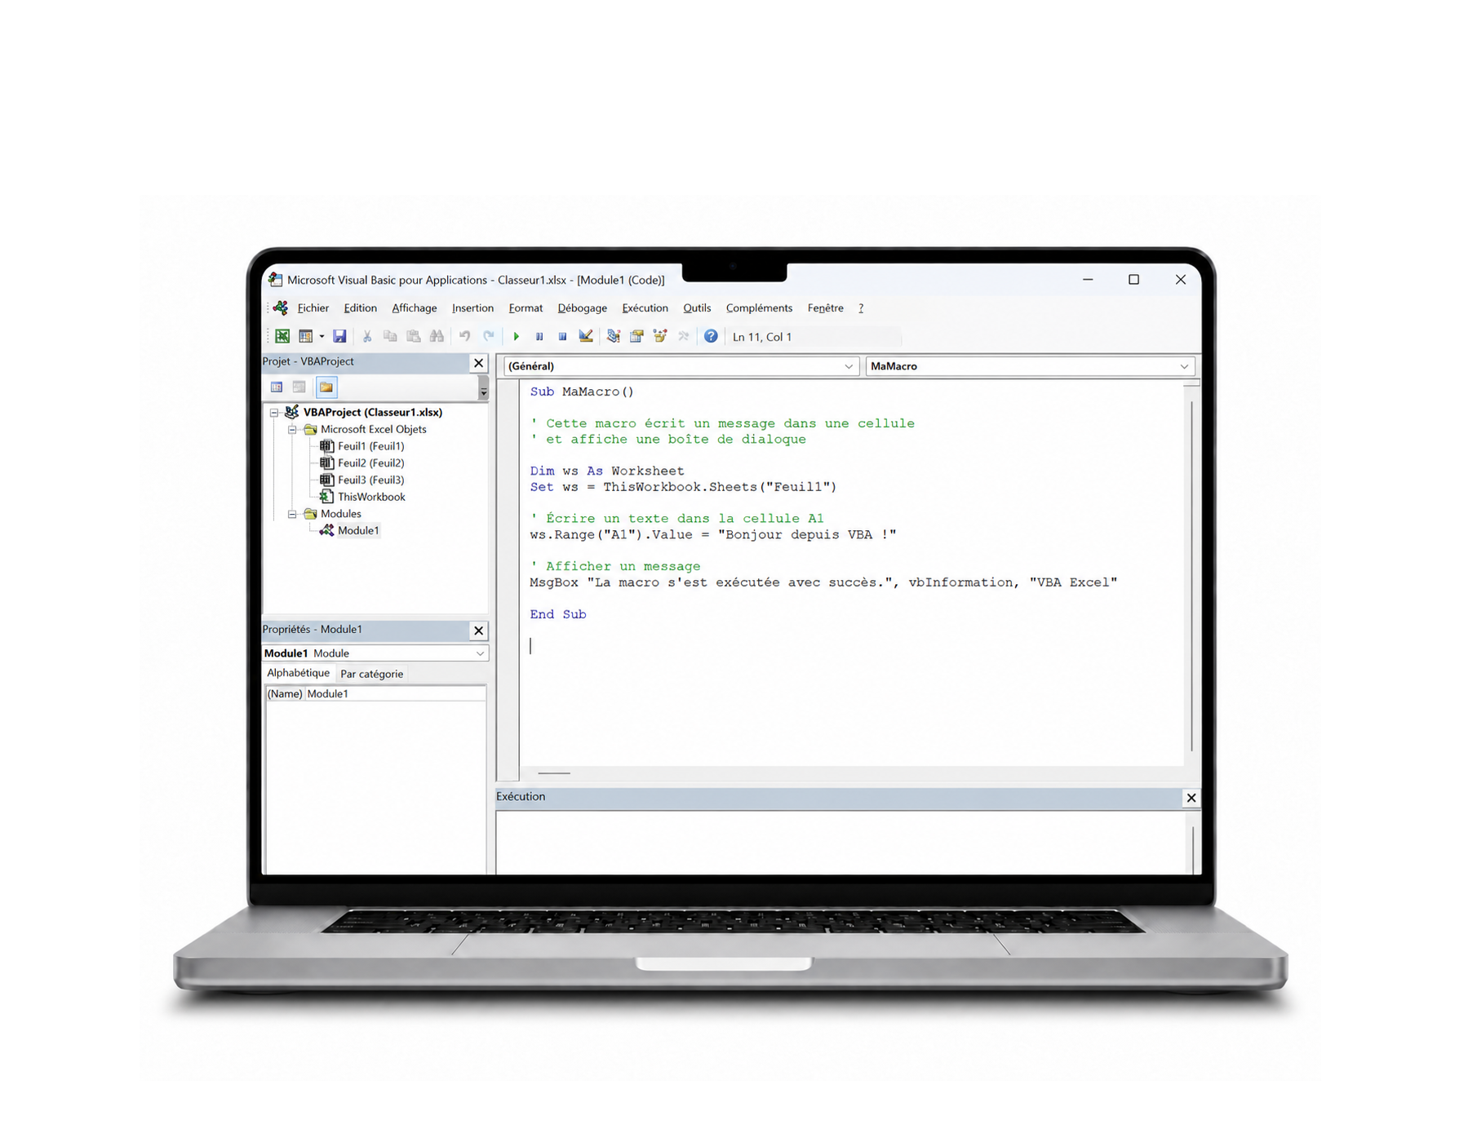Pause execution with the Break icon
The height and width of the screenshot is (1142, 1468).
[x=539, y=336]
